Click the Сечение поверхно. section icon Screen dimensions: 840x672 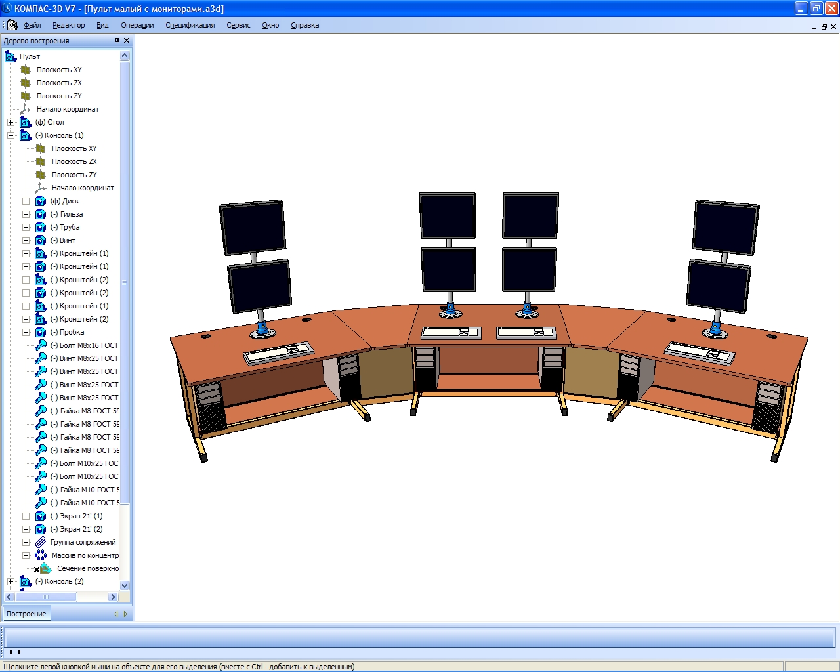coord(45,568)
